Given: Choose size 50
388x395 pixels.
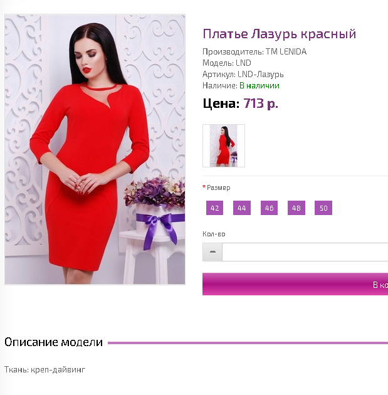Looking at the screenshot, I should coord(323,208).
